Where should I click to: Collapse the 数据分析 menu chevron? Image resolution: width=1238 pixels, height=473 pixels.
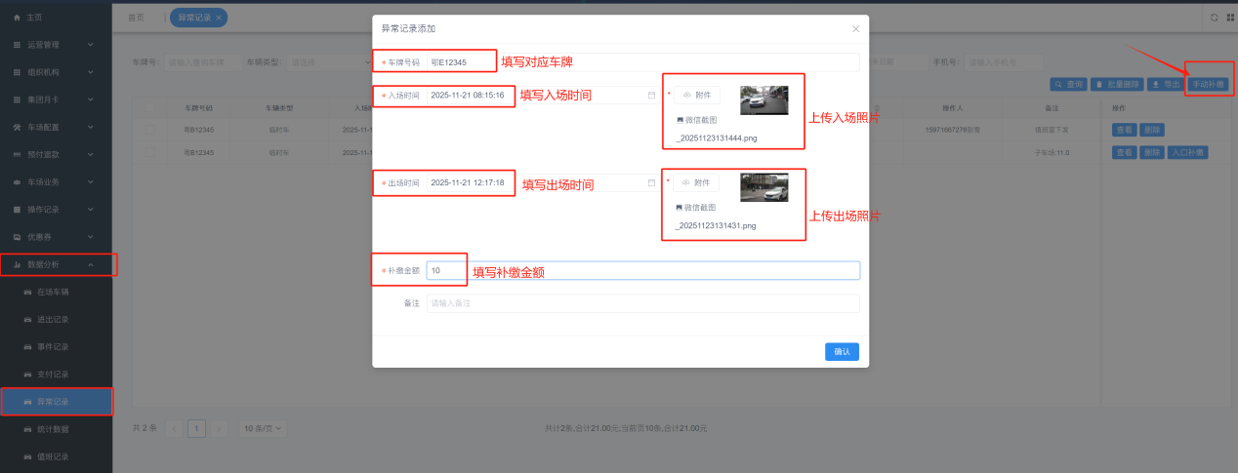[91, 264]
